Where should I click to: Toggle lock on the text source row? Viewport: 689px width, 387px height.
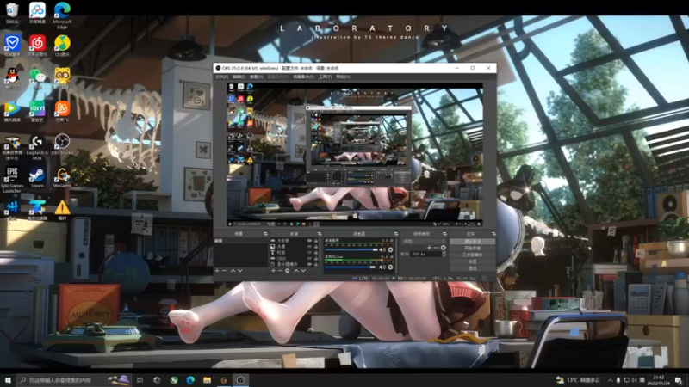tap(316, 252)
